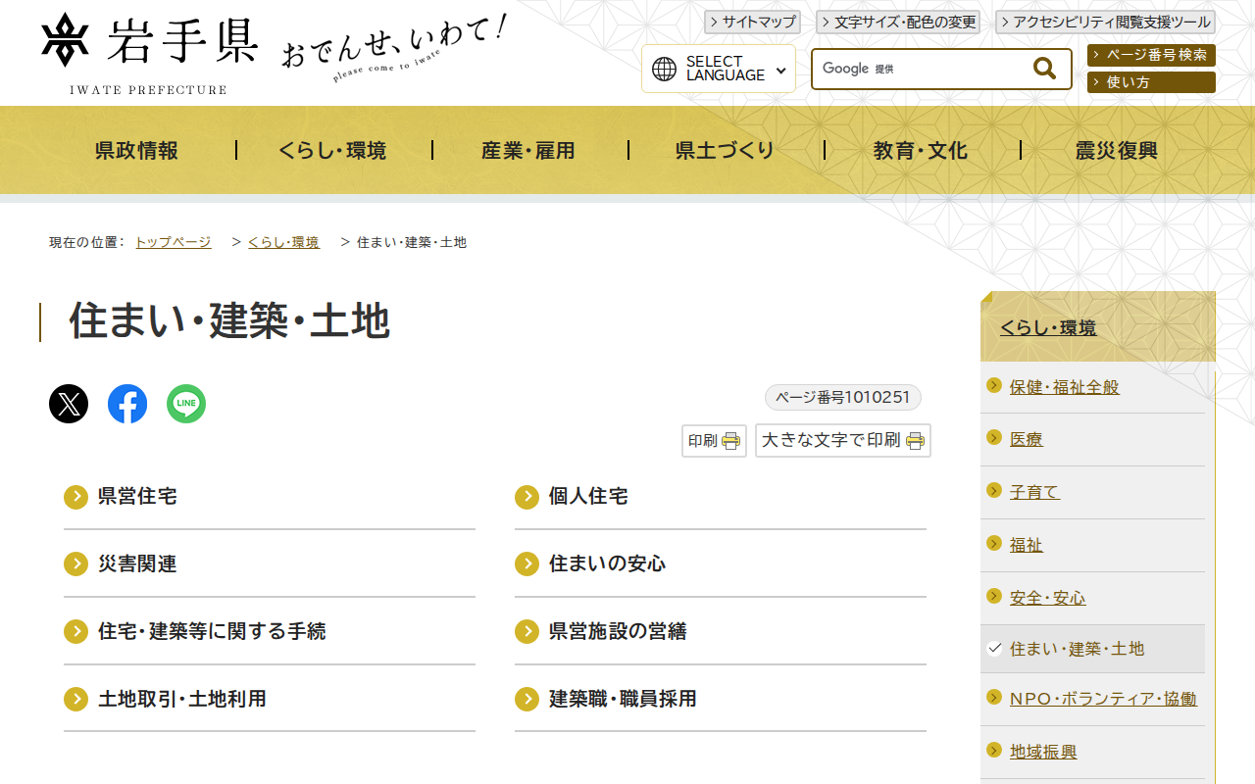Follow the トップページ breadcrumb link
The height and width of the screenshot is (784, 1255).
pos(173,242)
